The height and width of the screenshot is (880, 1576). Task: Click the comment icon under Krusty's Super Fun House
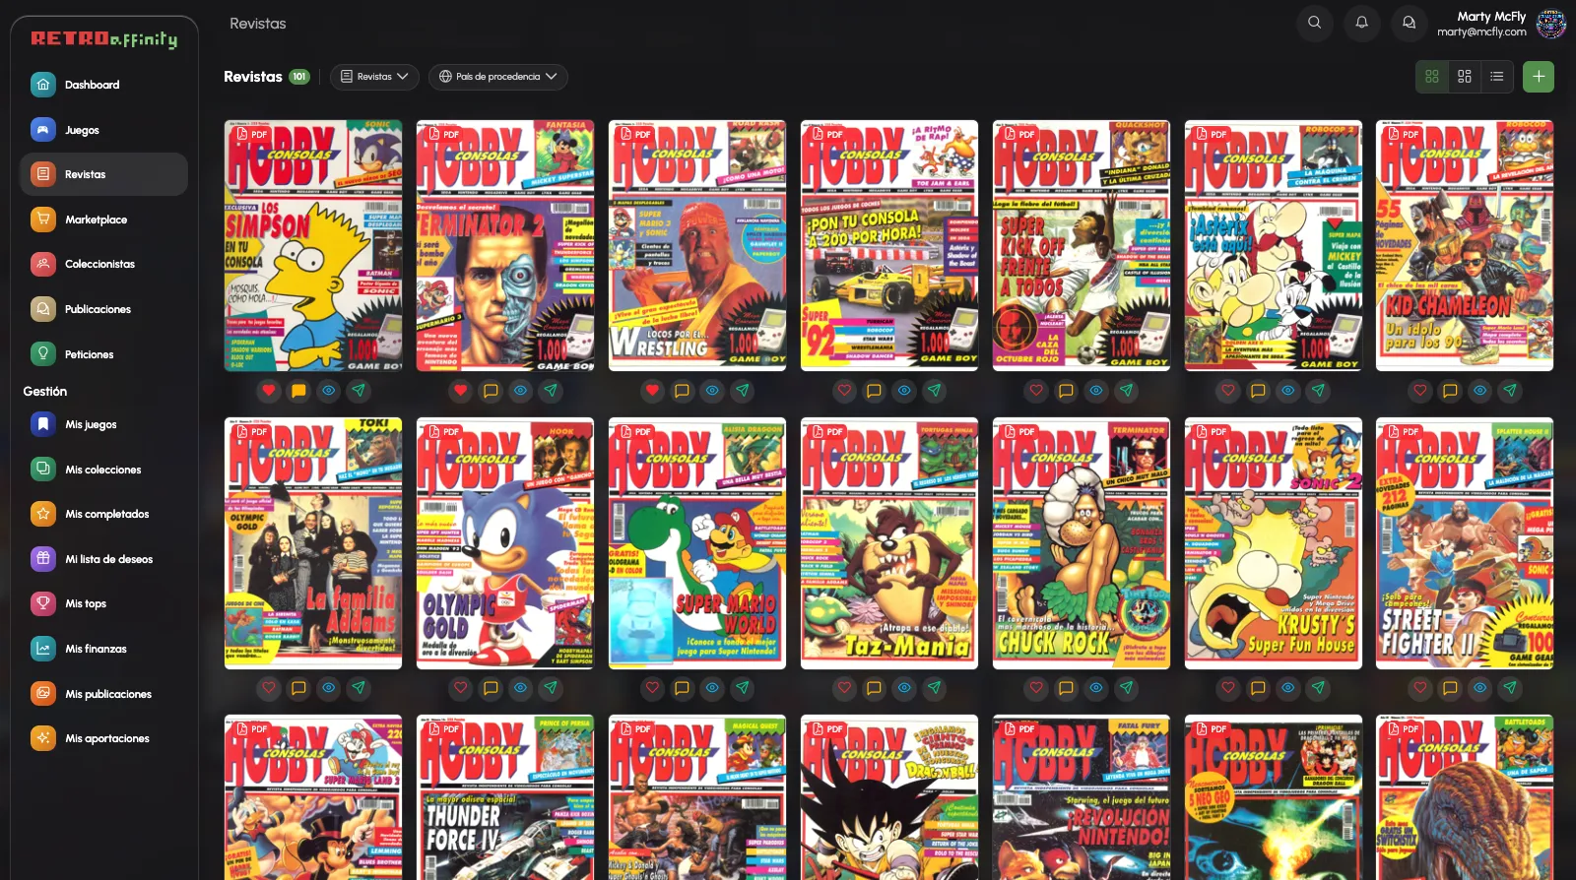1258,688
